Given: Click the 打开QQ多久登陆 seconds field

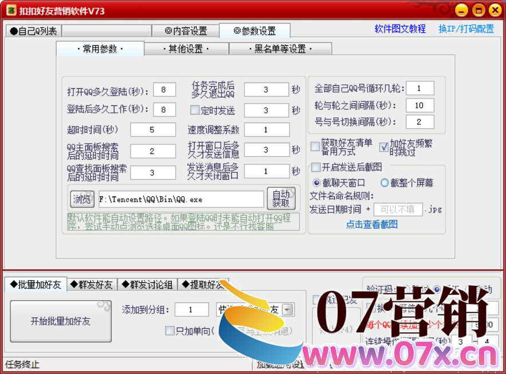Looking at the screenshot, I should (165, 90).
